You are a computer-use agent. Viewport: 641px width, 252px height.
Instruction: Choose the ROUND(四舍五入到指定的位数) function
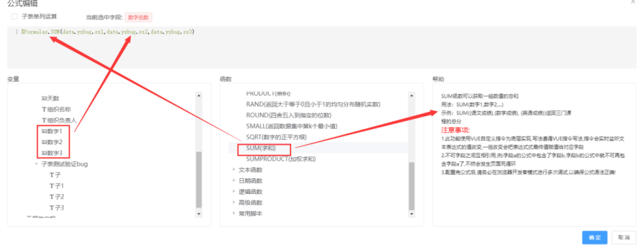288,115
